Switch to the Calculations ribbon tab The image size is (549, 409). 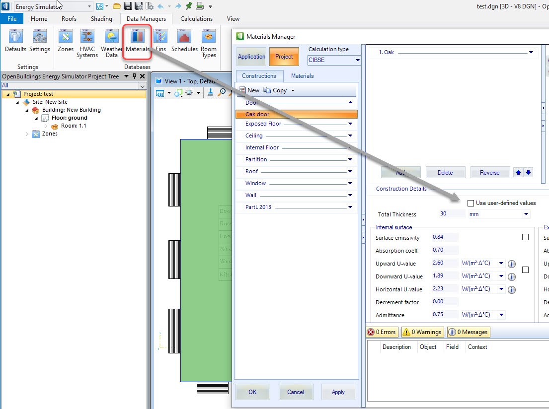pyautogui.click(x=196, y=18)
